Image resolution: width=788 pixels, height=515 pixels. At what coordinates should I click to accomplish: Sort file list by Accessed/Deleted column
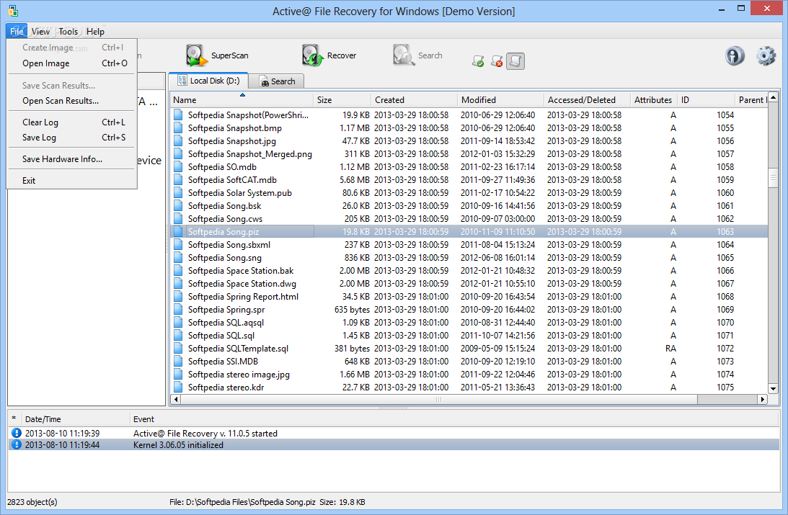(x=587, y=100)
